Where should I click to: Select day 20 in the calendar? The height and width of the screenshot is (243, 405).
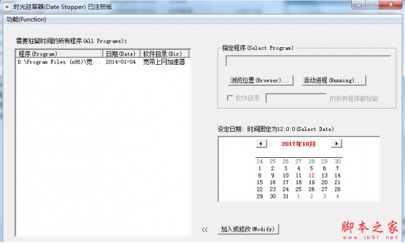tap(325, 182)
